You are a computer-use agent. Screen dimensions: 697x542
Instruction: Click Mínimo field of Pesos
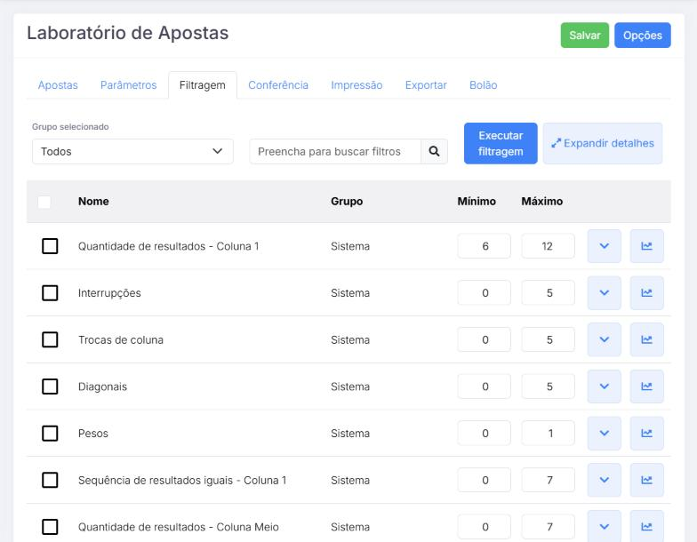[x=484, y=434]
